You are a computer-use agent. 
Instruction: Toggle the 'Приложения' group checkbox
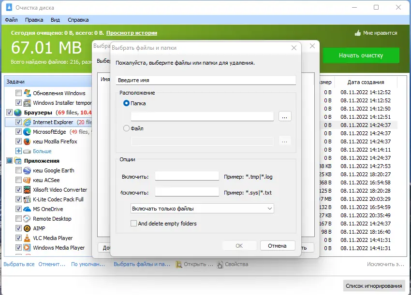[x=9, y=160]
